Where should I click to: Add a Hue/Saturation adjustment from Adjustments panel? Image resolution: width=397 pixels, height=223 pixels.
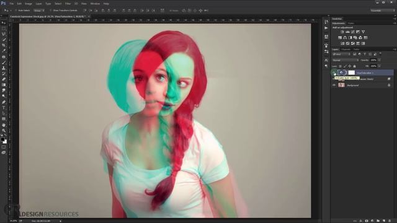click(x=340, y=38)
